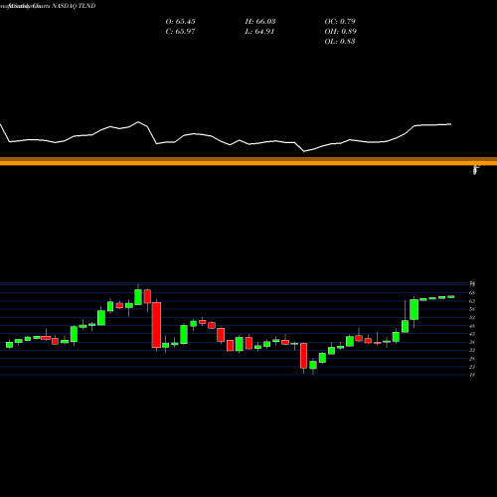Click the white indicator line's highest peak
The height and width of the screenshot is (497, 497).
coord(138,122)
